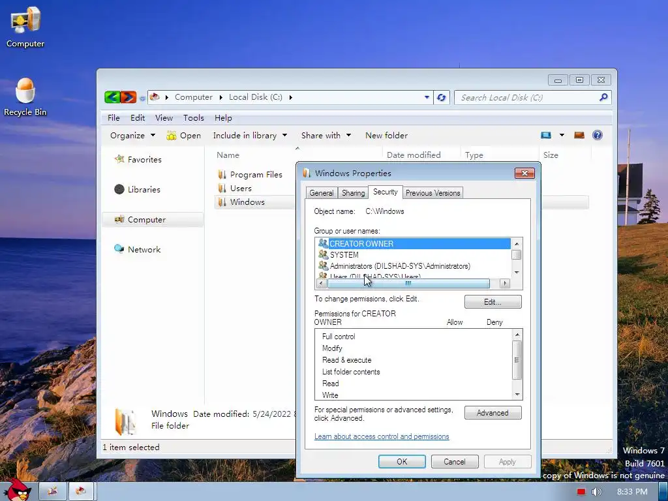
Task: Open the Edit menu
Action: point(138,117)
